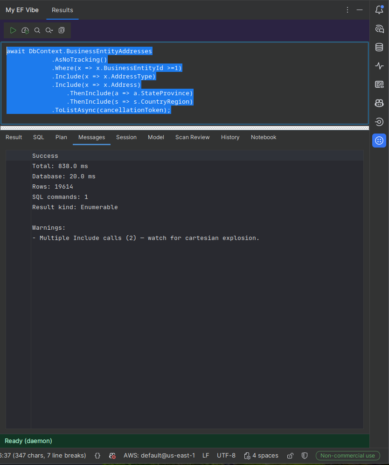Open the Plan tab
The image size is (389, 465).
(61, 137)
